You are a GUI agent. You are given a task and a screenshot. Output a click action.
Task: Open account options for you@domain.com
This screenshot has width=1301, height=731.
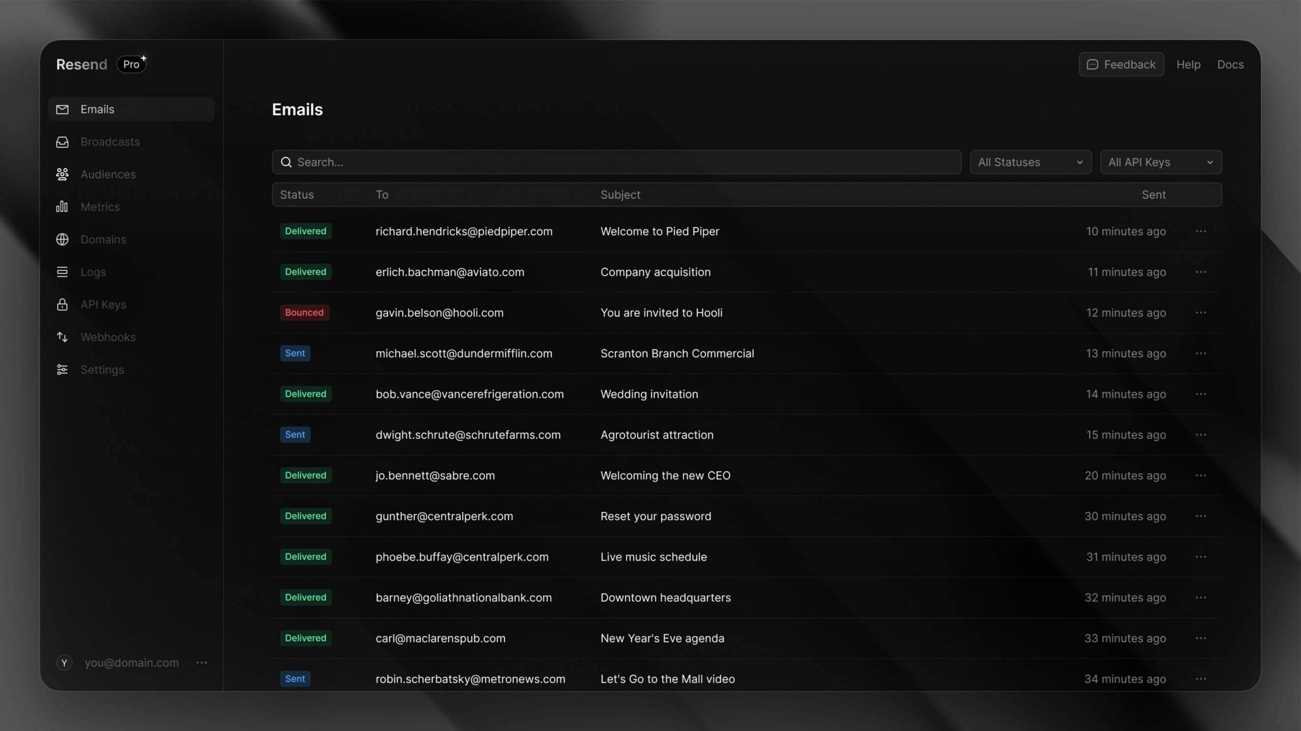pyautogui.click(x=201, y=662)
